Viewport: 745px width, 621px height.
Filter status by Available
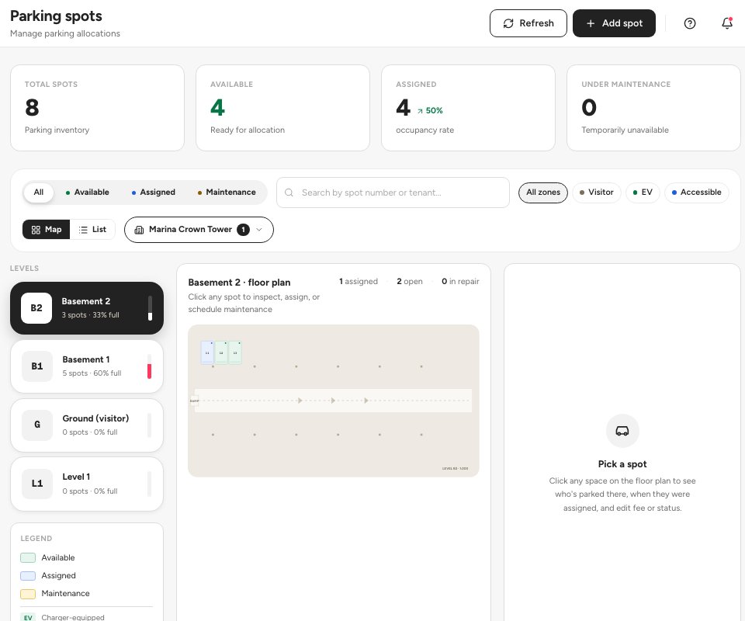(88, 192)
